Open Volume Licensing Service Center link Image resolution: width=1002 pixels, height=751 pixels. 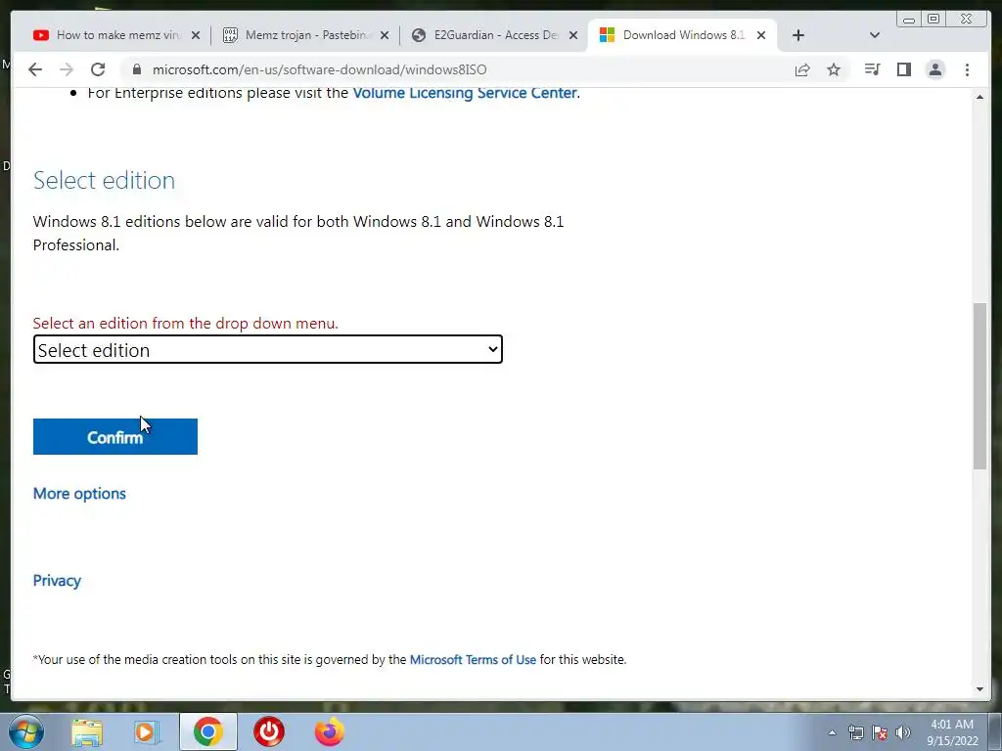[465, 93]
